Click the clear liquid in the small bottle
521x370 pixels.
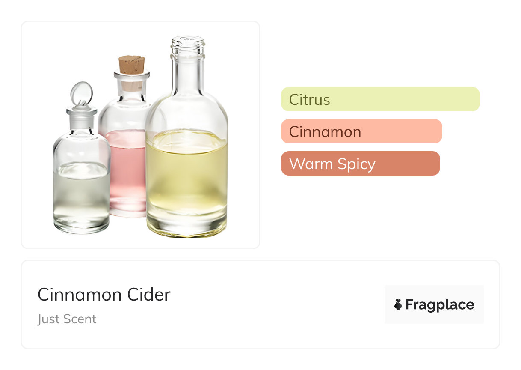(x=81, y=197)
